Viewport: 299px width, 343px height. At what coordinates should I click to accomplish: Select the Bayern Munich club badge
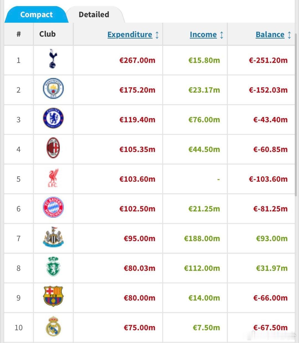53,207
